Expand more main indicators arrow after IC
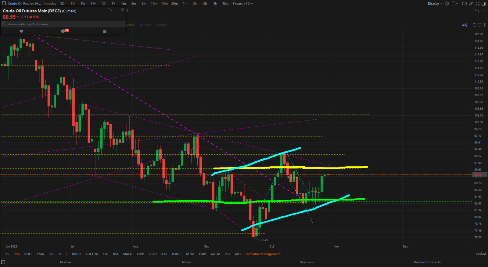Viewport: 488px width, 267px height. pos(66,254)
